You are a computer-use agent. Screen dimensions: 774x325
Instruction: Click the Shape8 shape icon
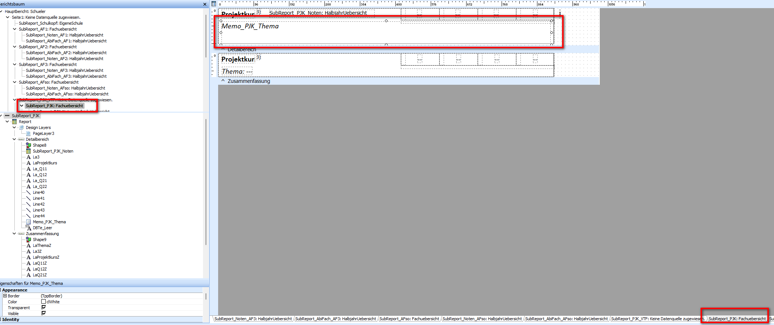pos(28,145)
